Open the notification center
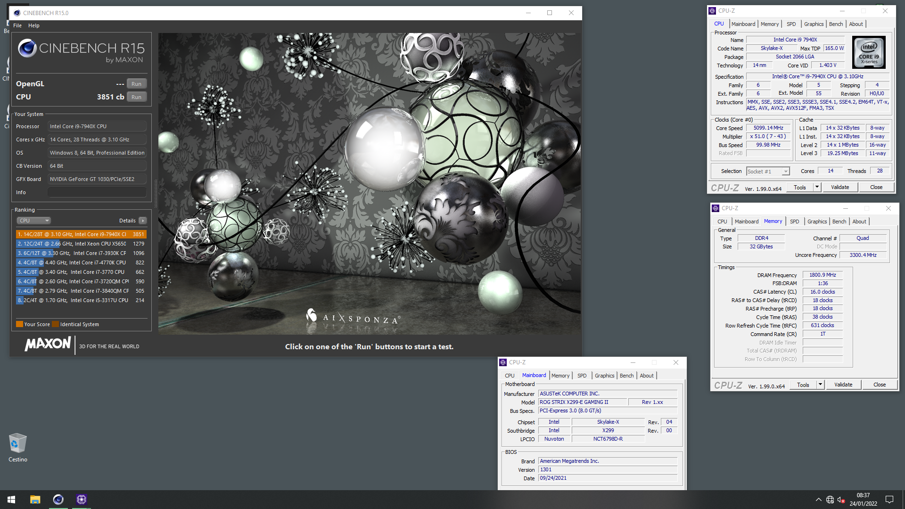905x509 pixels. [x=889, y=500]
